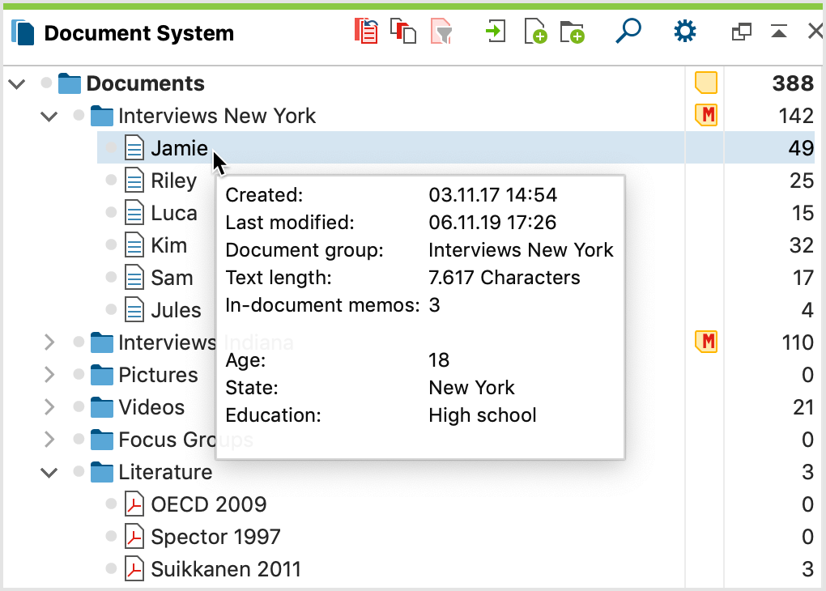Click the activated documents only icon
Viewport: 826px width, 591px height.
click(x=403, y=31)
